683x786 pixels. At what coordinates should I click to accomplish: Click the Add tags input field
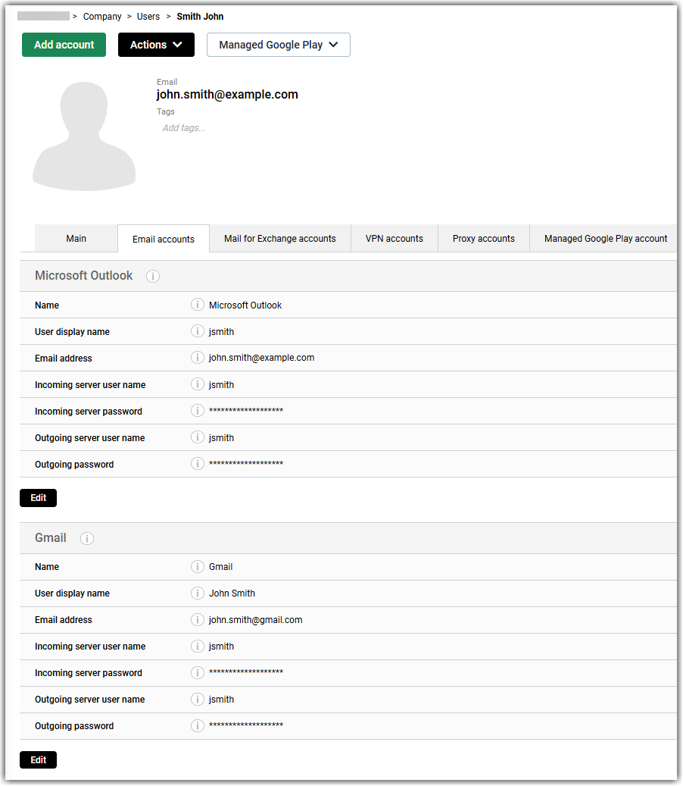point(183,127)
